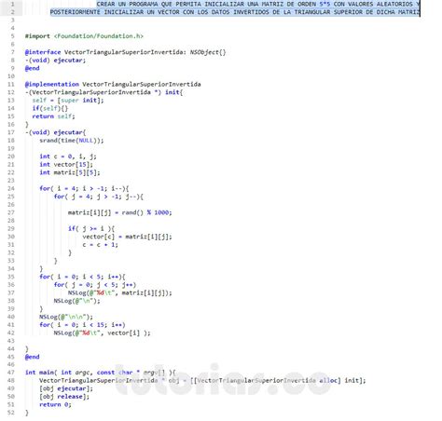Image resolution: width=442 pixels, height=421 pixels.
Task: Click 'for( i = 0; i < 15; i++)' line
Action: point(82,325)
